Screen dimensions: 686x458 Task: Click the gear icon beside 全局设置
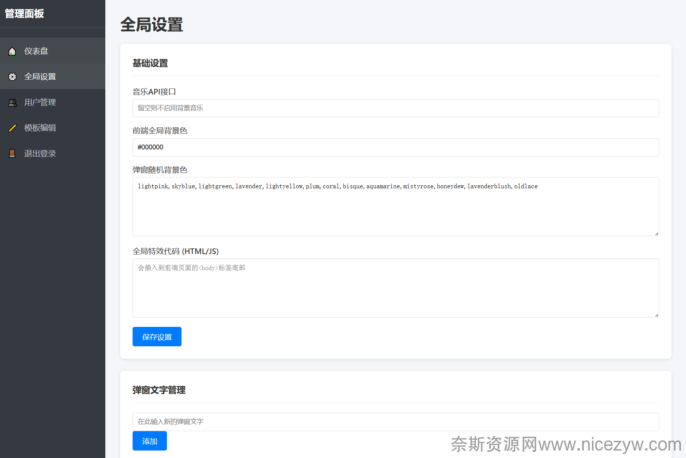[12, 77]
